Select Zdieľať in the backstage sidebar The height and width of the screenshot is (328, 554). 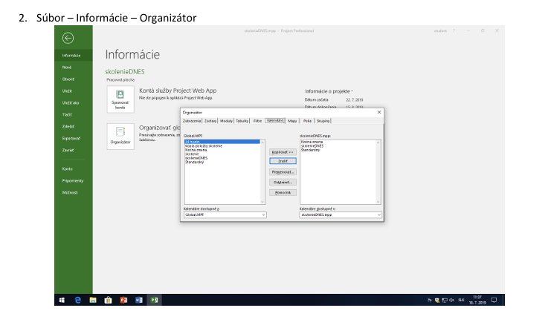coord(74,126)
